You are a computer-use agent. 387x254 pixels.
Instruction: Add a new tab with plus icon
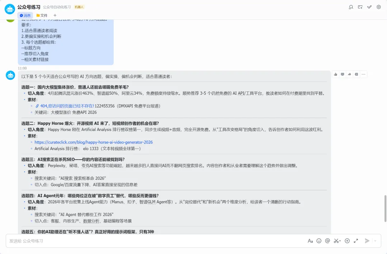coord(55,15)
